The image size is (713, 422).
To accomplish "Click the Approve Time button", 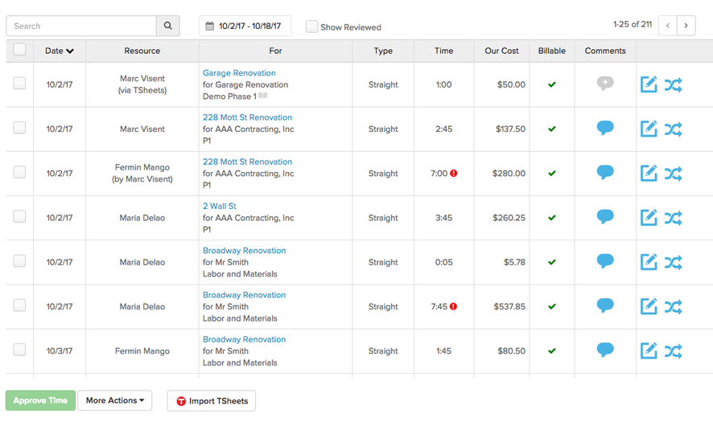I will pyautogui.click(x=40, y=400).
